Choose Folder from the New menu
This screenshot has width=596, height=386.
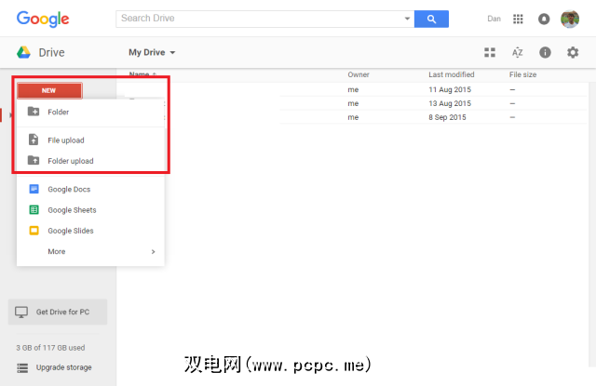(x=90, y=112)
